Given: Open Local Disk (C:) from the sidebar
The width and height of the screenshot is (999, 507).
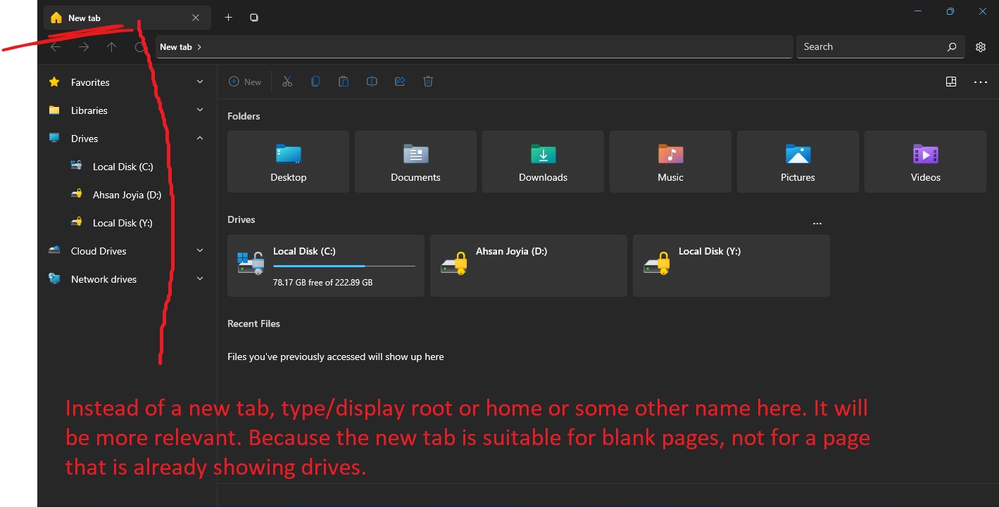Looking at the screenshot, I should click(121, 166).
